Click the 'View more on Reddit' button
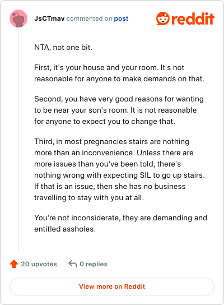The image size is (224, 305). 112,286
